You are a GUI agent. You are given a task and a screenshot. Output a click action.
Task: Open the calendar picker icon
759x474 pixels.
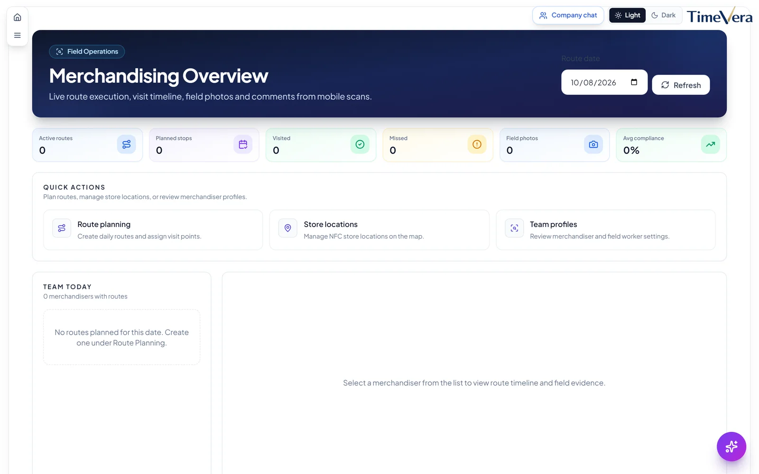(634, 82)
